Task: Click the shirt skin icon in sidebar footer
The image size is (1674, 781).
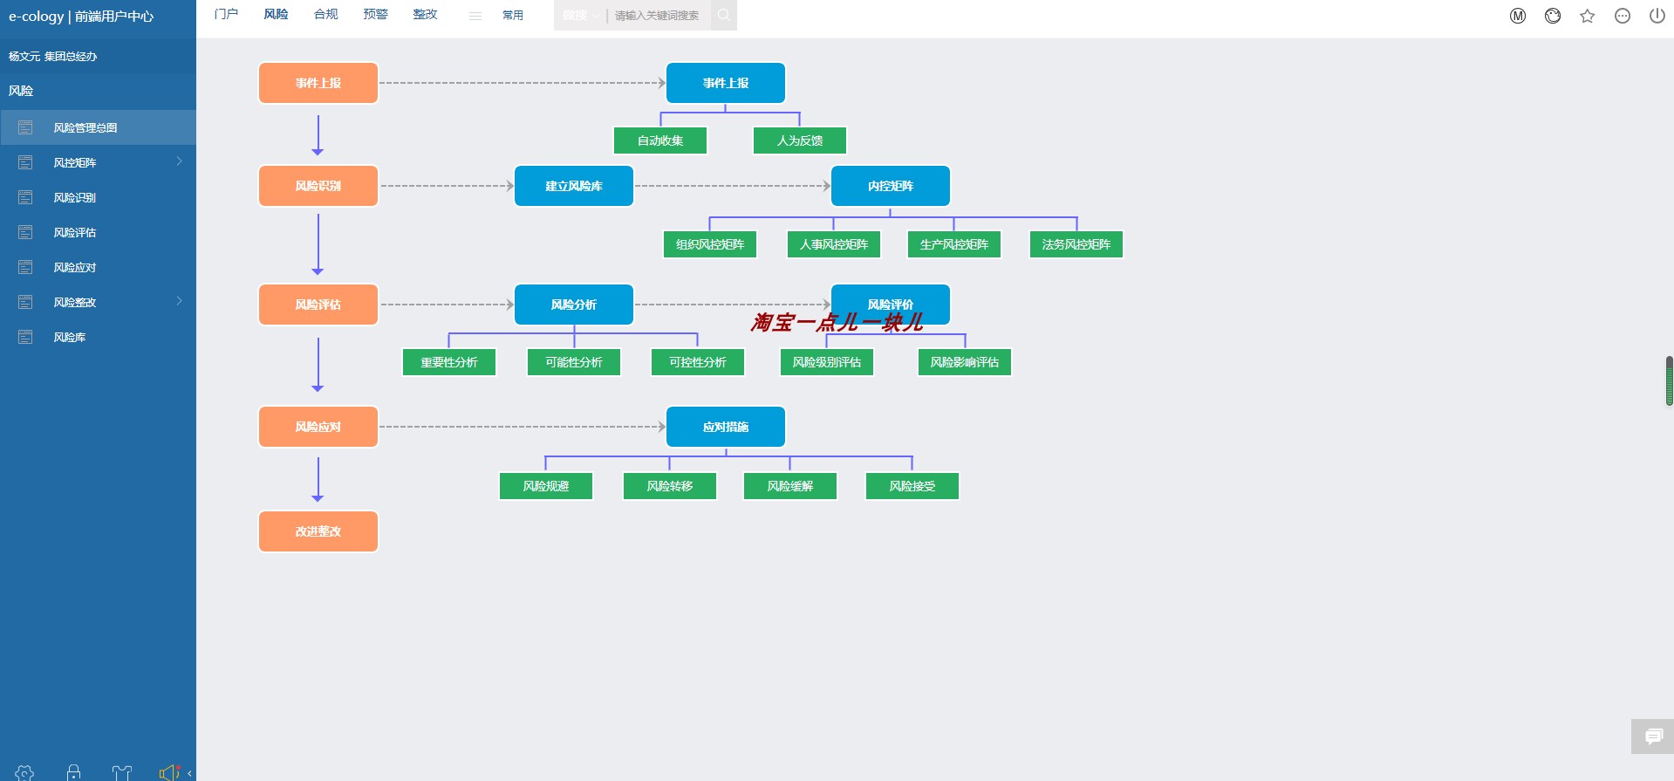Action: 122,773
